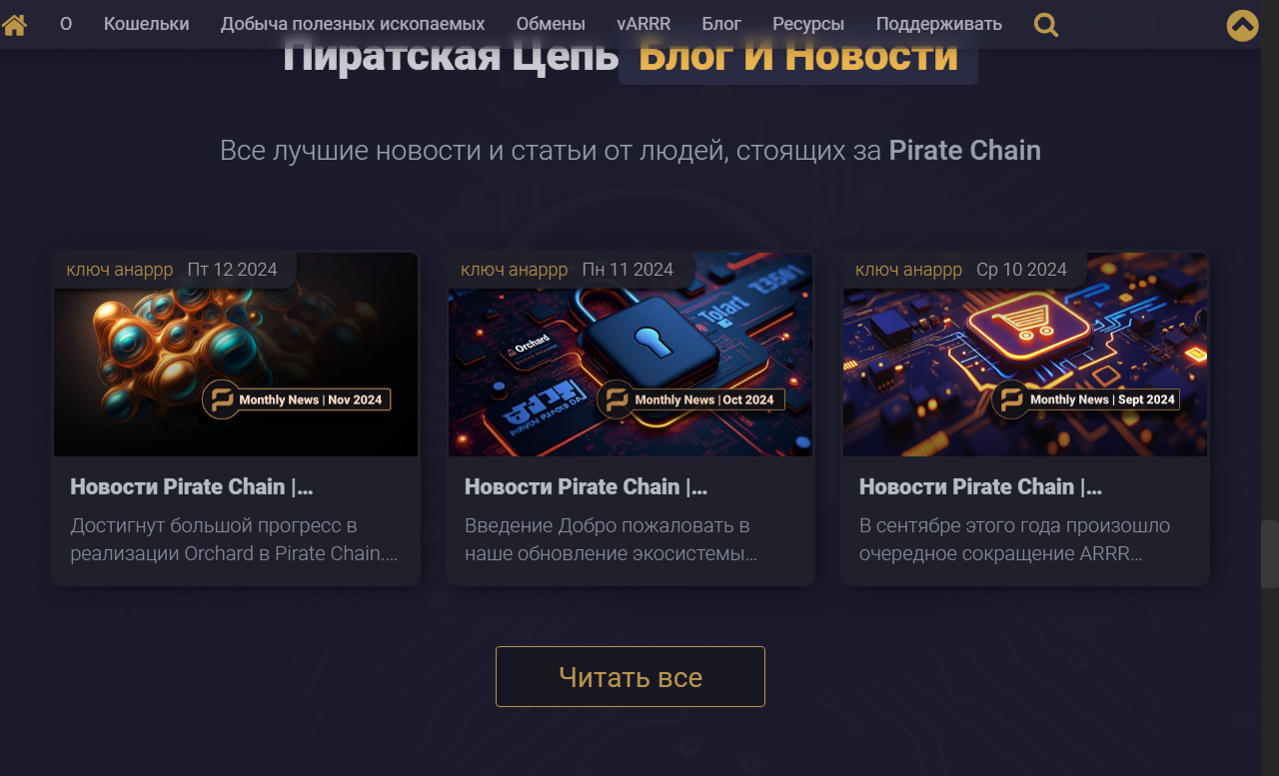Screen dimensions: 1279x776
Task: Open the Поддерживать menu item
Action: (x=939, y=24)
